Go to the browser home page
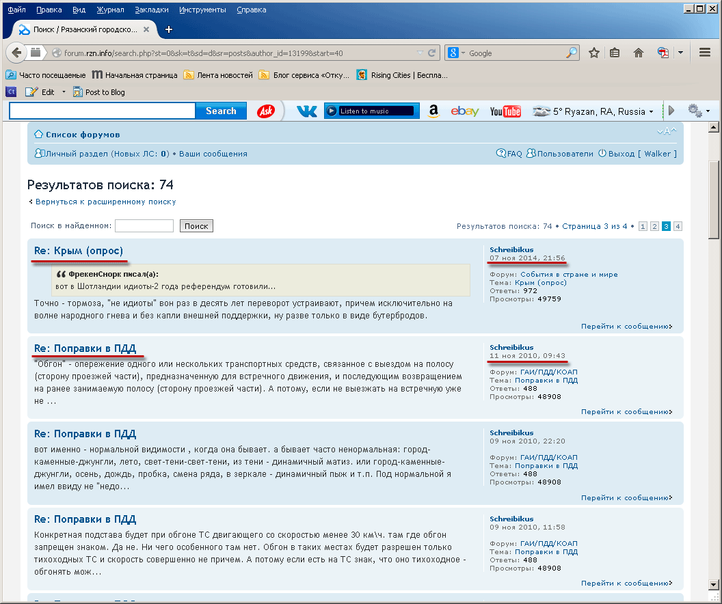Screen dimensions: 722x604 pyautogui.click(x=639, y=53)
